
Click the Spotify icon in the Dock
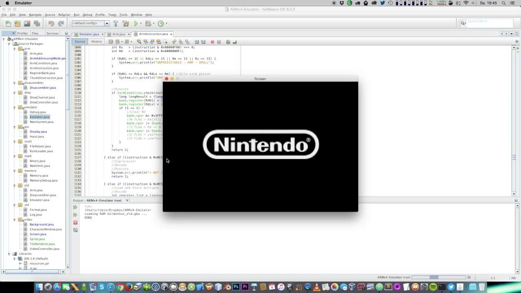point(433,287)
